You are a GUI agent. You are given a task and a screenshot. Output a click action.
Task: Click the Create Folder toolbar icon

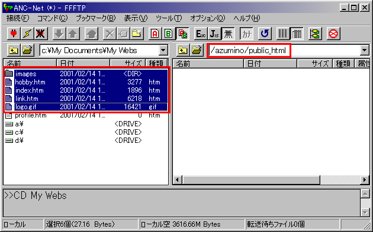coord(137,34)
